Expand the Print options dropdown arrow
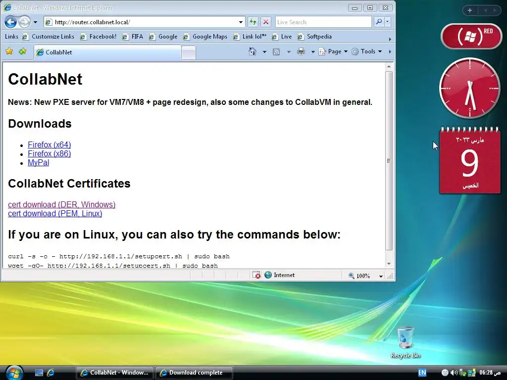The image size is (507, 380). pyautogui.click(x=313, y=51)
